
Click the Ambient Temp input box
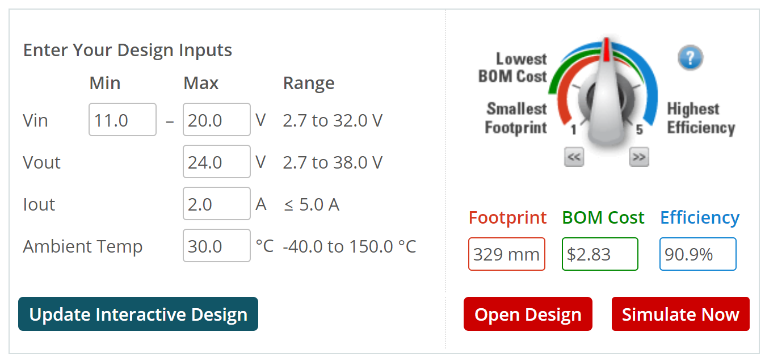click(x=217, y=246)
